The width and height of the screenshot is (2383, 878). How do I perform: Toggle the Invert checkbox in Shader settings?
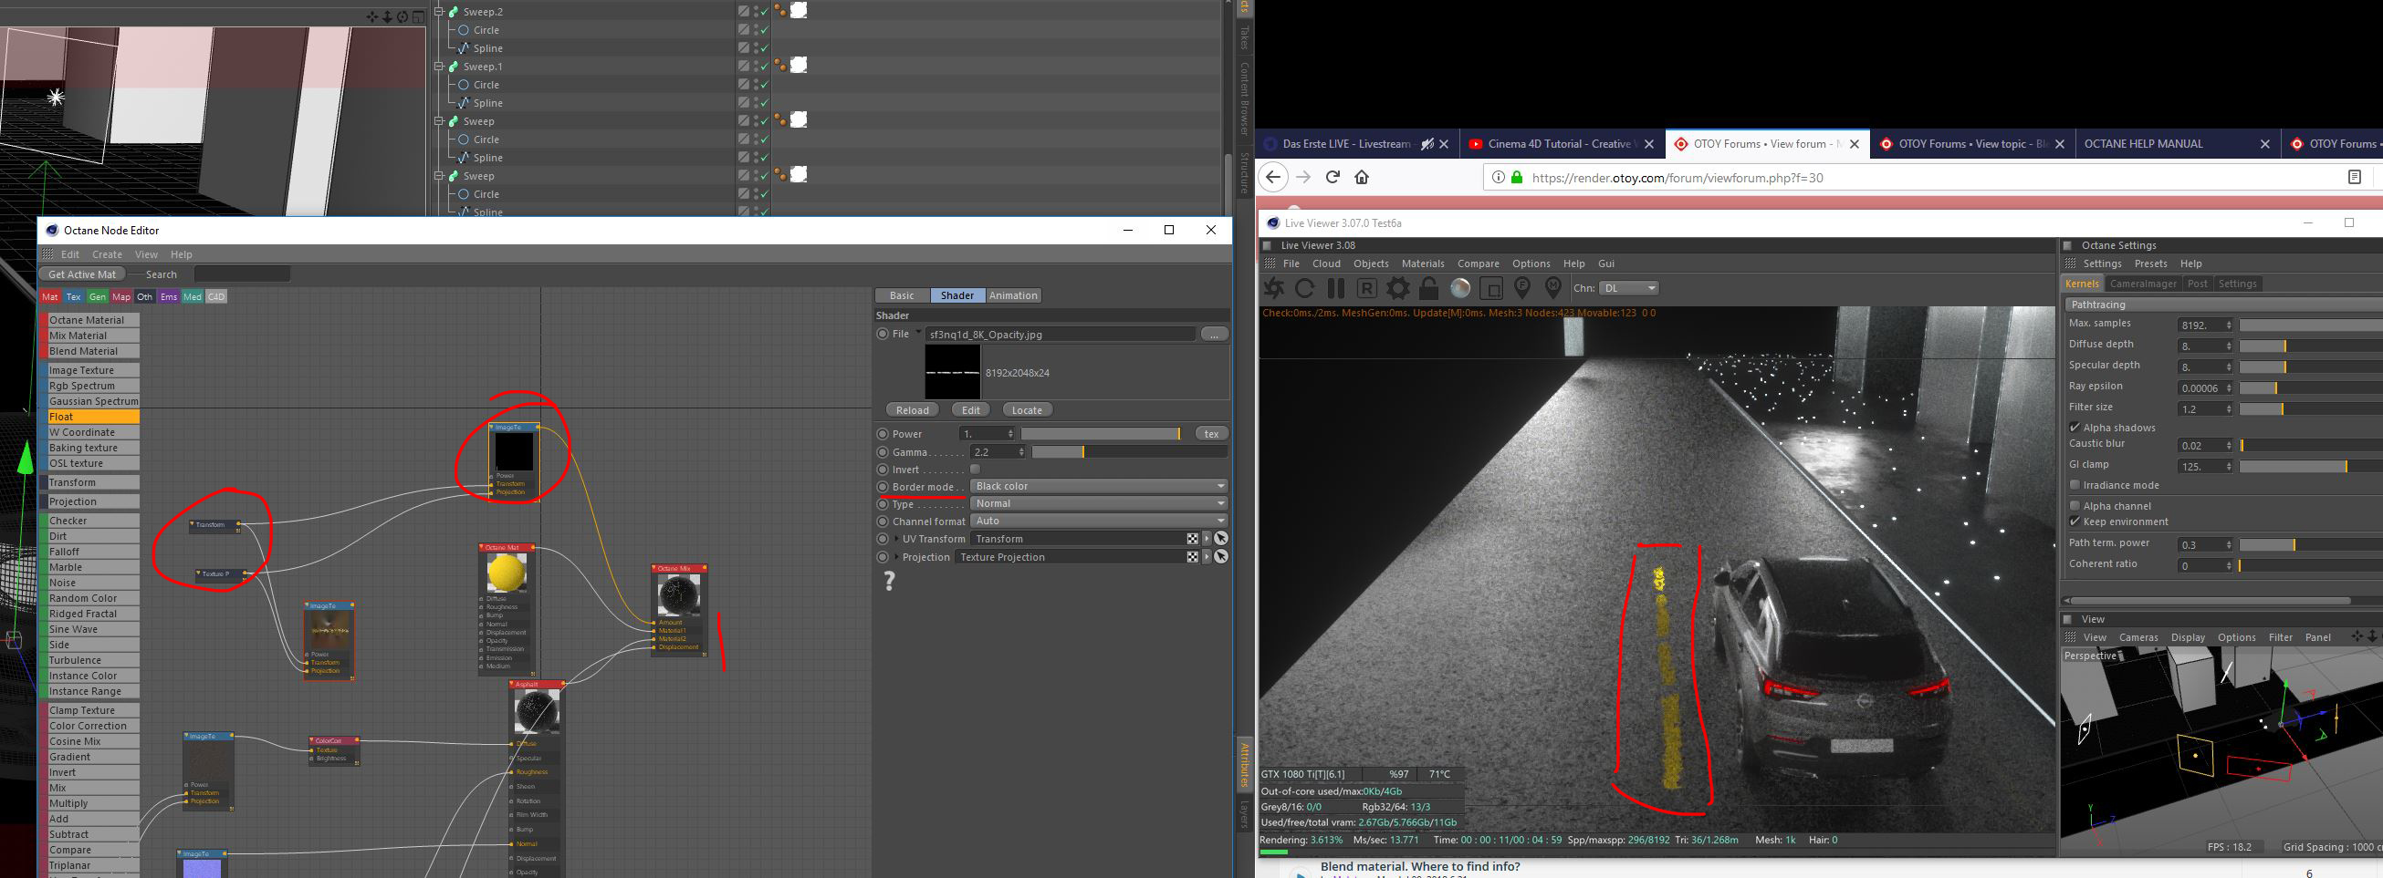(x=975, y=470)
